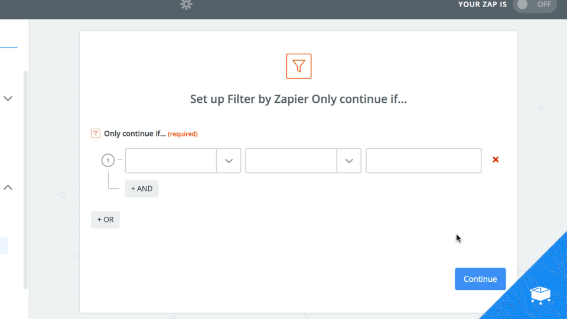This screenshot has height=319, width=567.
Task: Remove the filter rule with red X
Action: point(496,159)
